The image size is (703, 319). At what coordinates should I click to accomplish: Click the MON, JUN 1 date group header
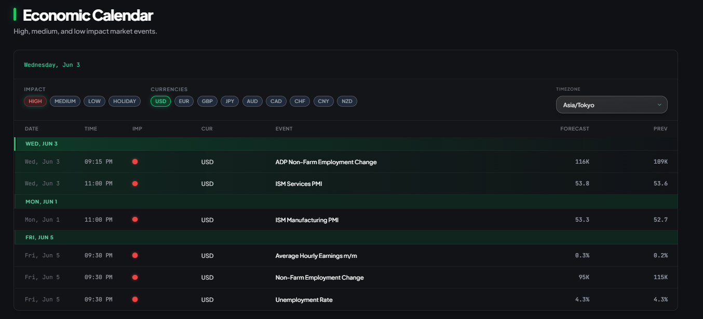pos(346,201)
